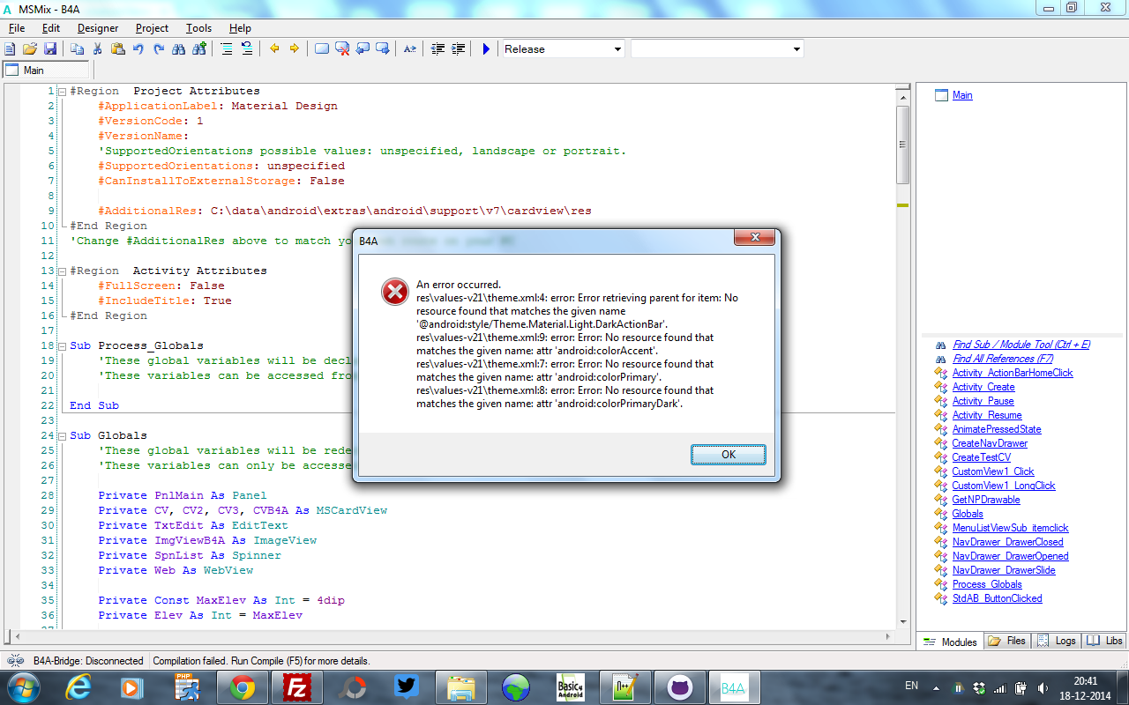Save the project with the floppy disk icon
Screen dimensions: 1129x705
pyautogui.click(x=50, y=49)
